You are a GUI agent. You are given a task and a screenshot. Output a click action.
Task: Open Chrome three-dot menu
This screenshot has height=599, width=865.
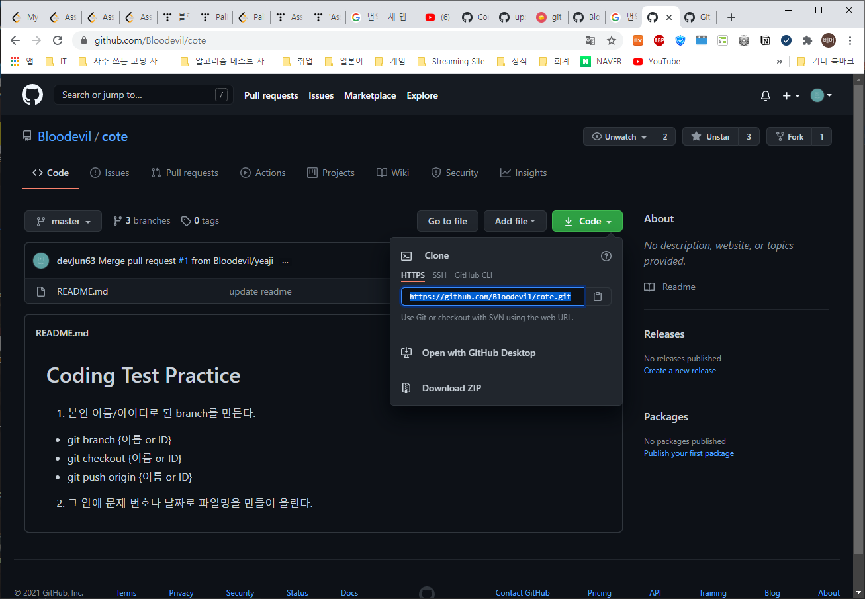[x=850, y=40]
